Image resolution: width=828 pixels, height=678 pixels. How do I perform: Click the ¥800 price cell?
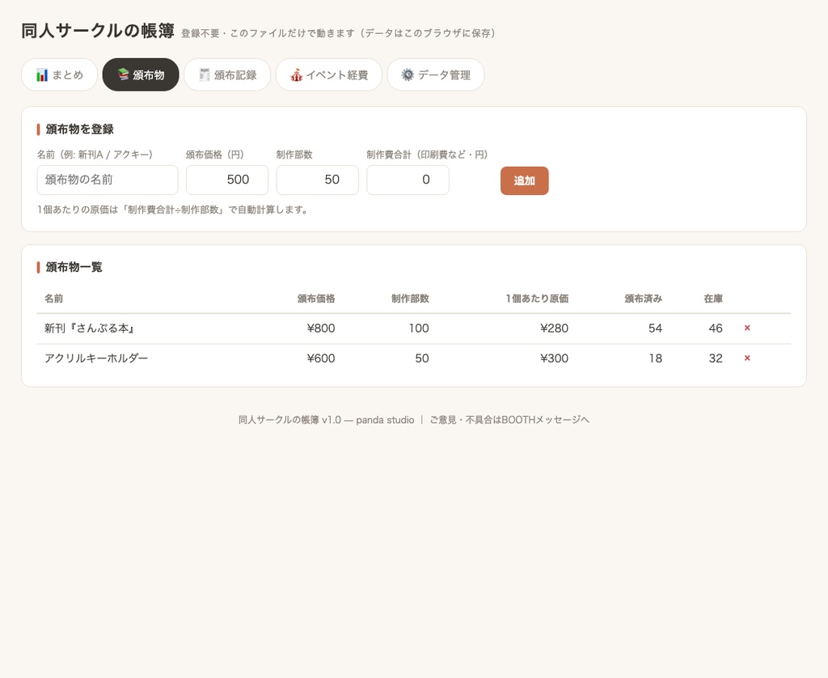[320, 328]
